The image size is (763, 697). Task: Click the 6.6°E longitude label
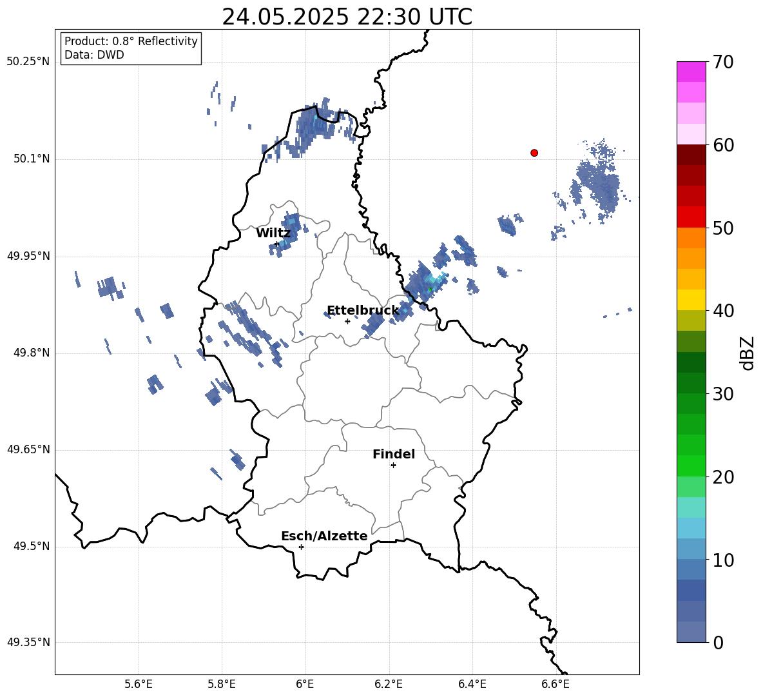point(555,684)
